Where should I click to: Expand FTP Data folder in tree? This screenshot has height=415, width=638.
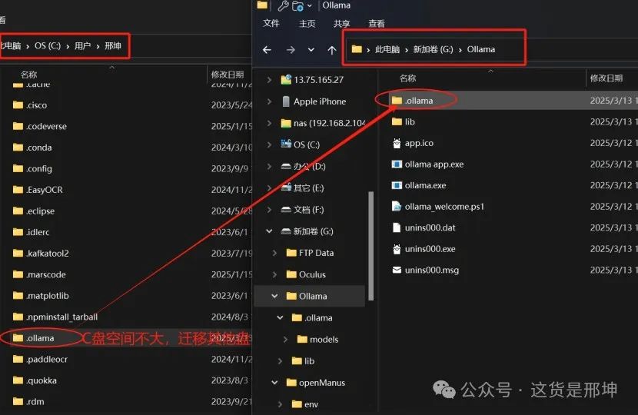click(x=274, y=253)
